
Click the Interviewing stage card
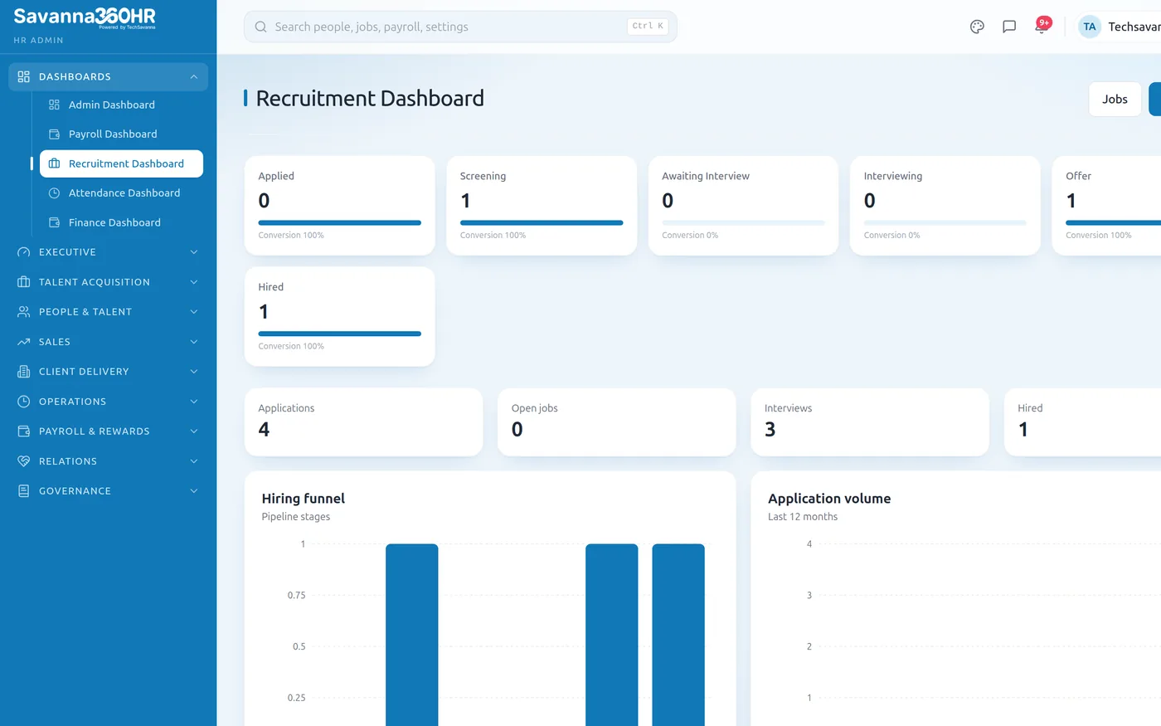coord(945,206)
